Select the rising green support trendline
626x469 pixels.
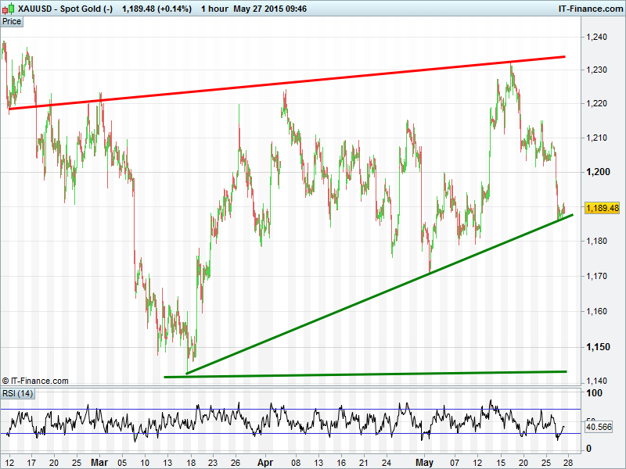point(376,293)
